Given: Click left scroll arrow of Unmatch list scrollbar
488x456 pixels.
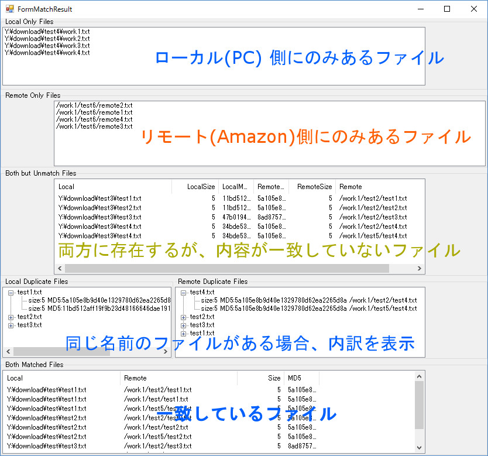Looking at the screenshot, I should tap(60, 268).
